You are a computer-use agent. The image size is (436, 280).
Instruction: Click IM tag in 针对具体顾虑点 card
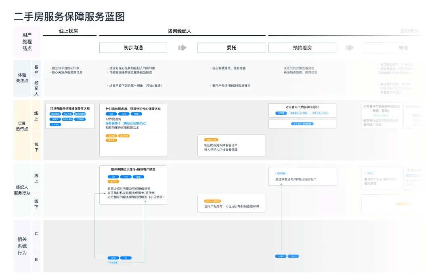[111, 114]
